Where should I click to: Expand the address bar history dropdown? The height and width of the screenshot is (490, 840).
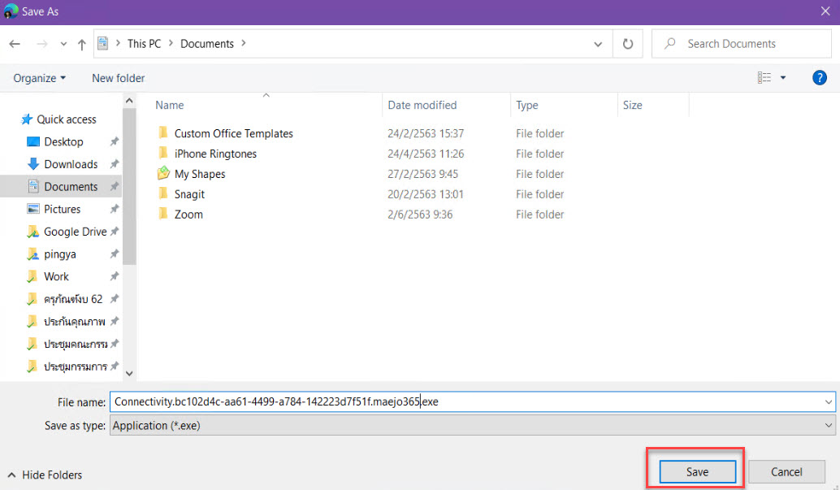pyautogui.click(x=598, y=44)
